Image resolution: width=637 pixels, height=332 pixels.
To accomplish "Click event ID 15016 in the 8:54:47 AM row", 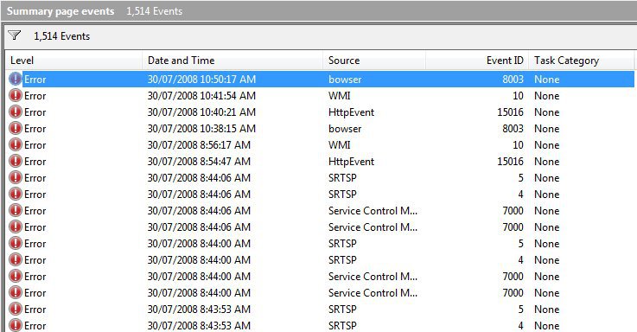I will click(510, 162).
